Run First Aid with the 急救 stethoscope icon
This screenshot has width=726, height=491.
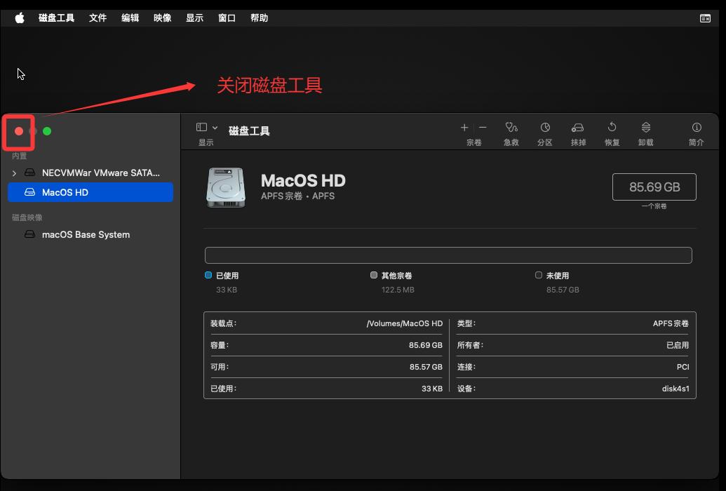click(x=511, y=128)
